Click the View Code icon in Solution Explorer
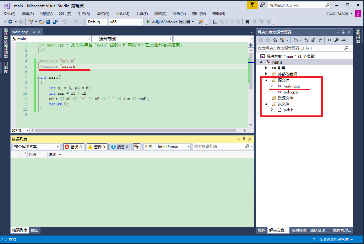 click(x=329, y=40)
